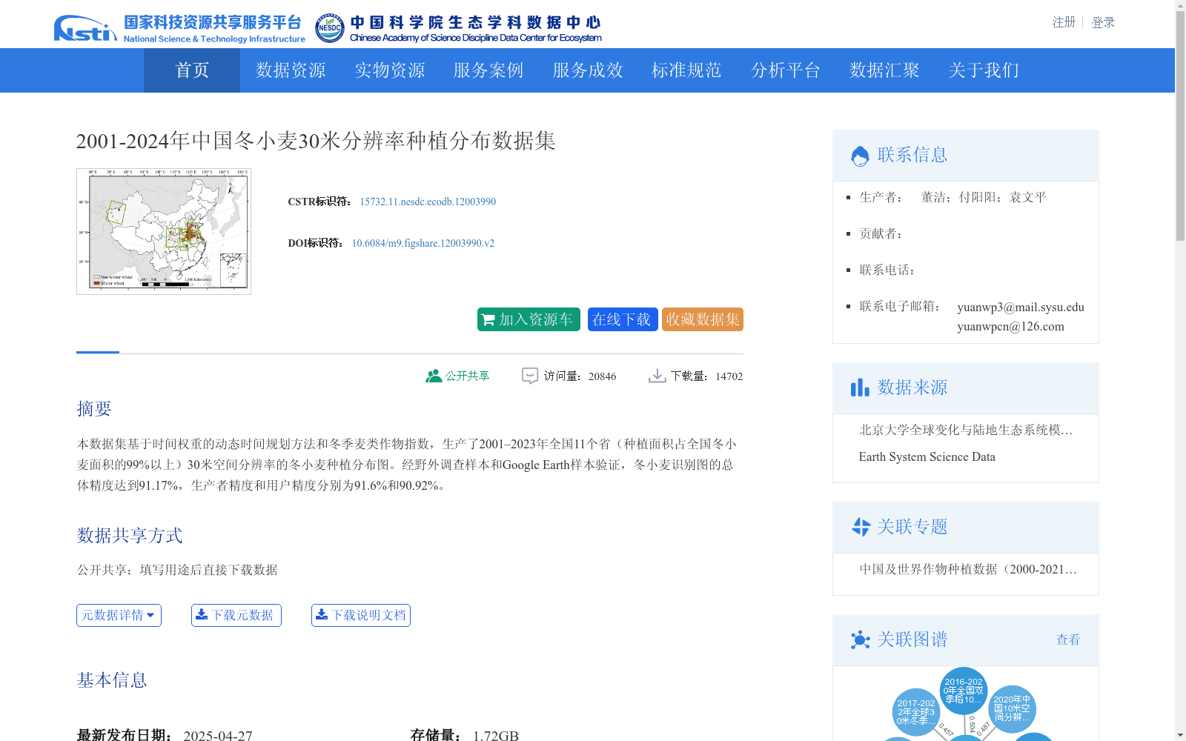The width and height of the screenshot is (1186, 741).
Task: Click the related topics pie icon
Action: click(861, 527)
